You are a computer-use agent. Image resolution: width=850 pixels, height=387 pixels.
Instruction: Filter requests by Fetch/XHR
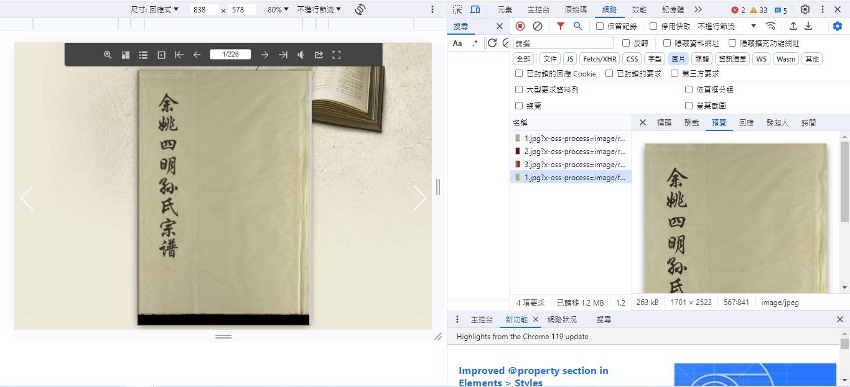click(600, 59)
